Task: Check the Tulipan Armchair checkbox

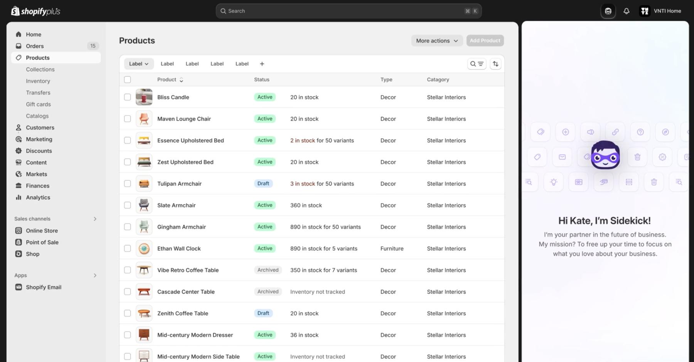Action: (x=127, y=184)
